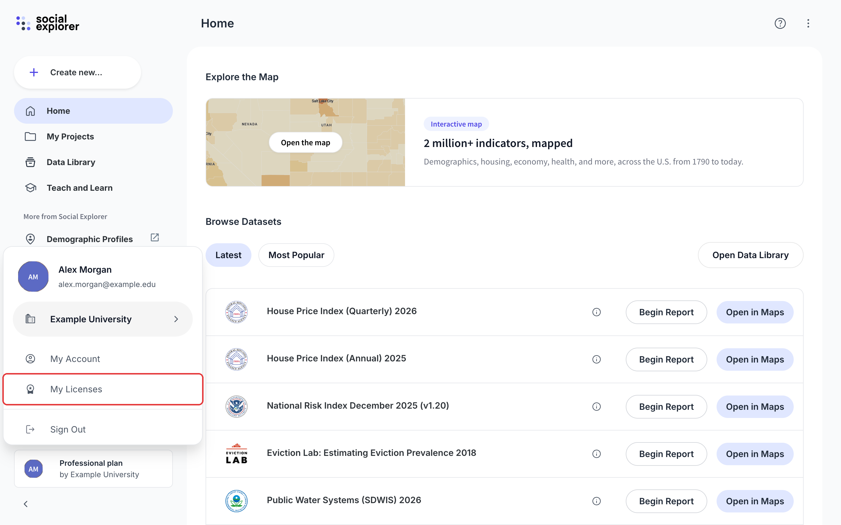Image resolution: width=841 pixels, height=525 pixels.
Task: Click Alex Morgan's AM avatar in popup
Action: coord(33,277)
